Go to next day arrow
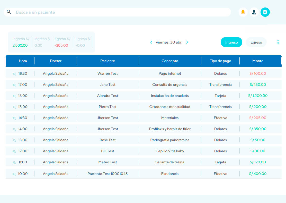Viewport: 286px width, 203px height. tap(187, 42)
